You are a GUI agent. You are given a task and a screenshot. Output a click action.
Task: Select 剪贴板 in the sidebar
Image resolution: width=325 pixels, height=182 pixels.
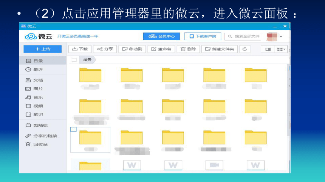pos(43,125)
